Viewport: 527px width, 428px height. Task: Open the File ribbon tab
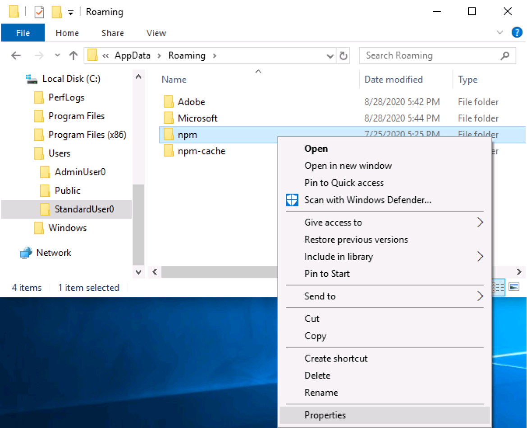coord(23,33)
